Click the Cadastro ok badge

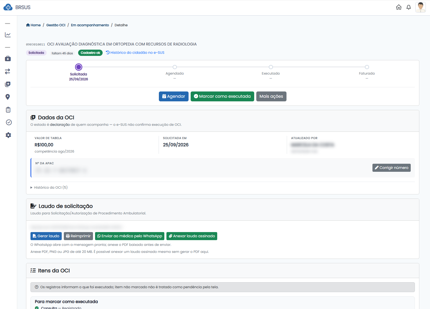[90, 53]
